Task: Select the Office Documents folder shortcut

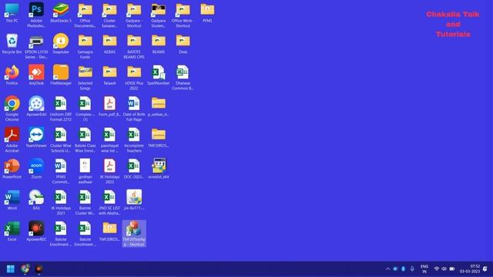Action: tap(86, 15)
